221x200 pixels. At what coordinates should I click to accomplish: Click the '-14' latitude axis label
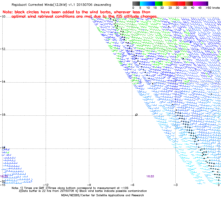[x=3, y=82]
